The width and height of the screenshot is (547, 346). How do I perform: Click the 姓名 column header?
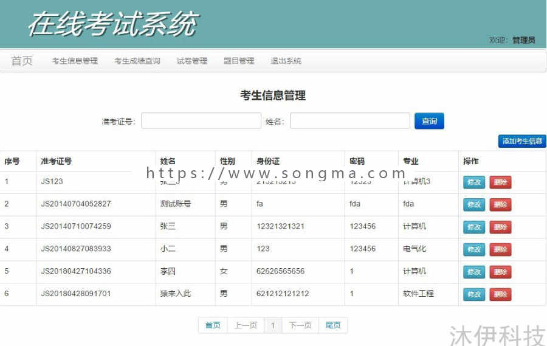pos(168,161)
